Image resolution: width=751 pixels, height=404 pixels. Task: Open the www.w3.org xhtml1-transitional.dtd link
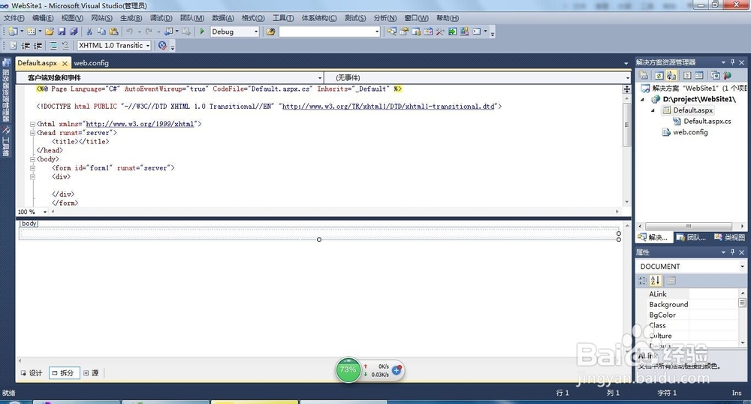coord(388,107)
